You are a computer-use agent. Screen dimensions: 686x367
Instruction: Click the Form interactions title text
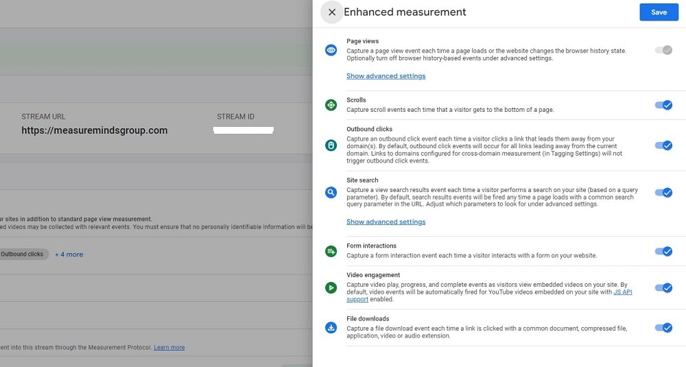371,246
